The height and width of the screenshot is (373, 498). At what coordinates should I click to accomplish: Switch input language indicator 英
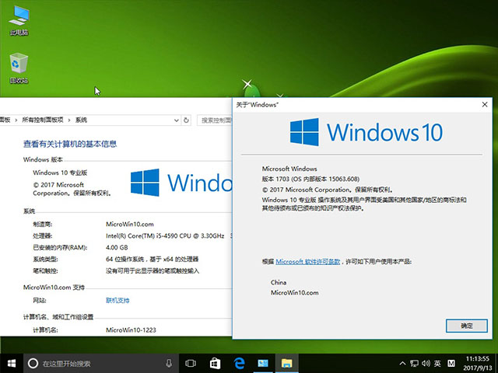(x=437, y=363)
